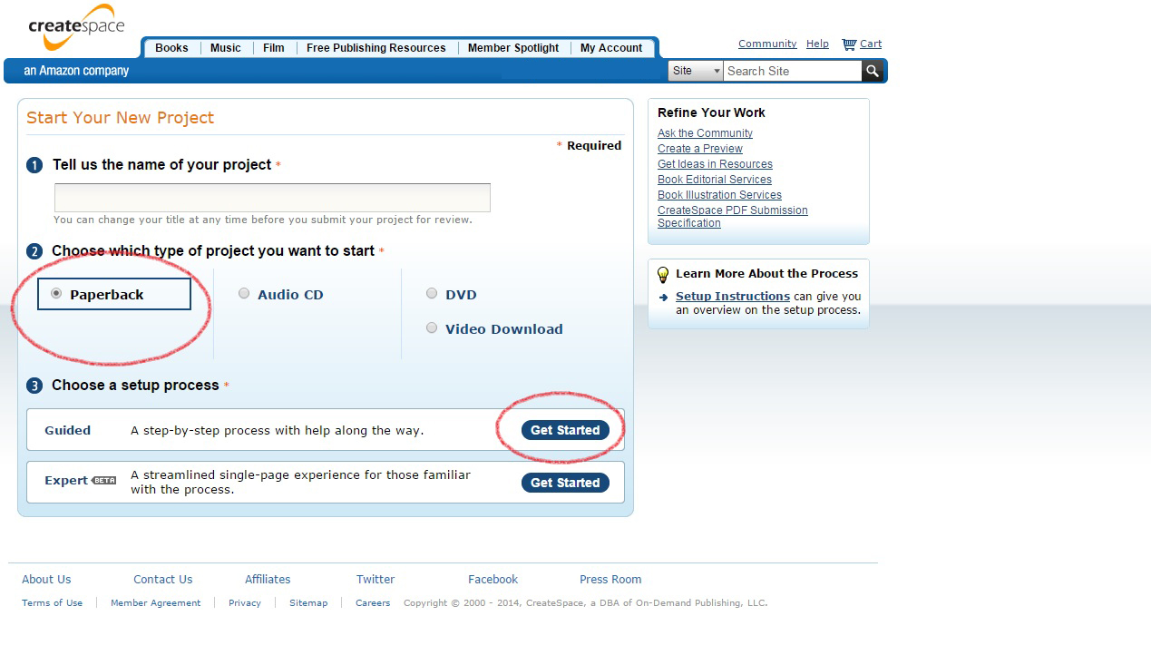Click the search magnifier icon
The height and width of the screenshot is (655, 1151).
pyautogui.click(x=873, y=71)
